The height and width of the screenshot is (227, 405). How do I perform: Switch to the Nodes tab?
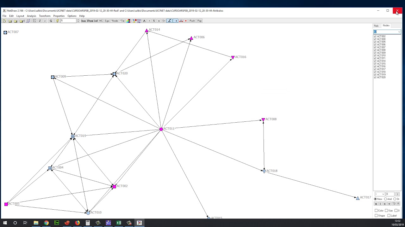386,26
